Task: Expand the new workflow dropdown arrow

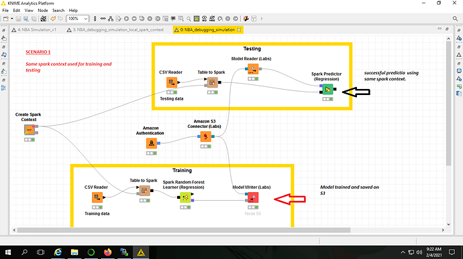Action: [x=12, y=19]
